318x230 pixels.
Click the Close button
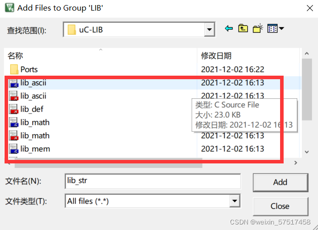coord(280,206)
